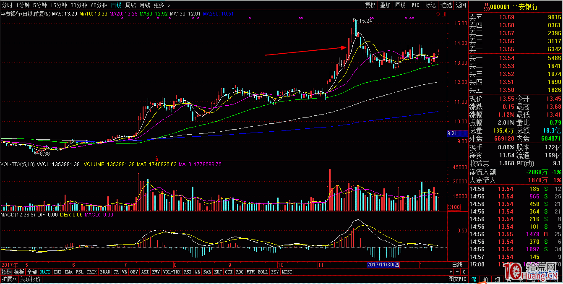This screenshot has height=284, width=563.
Task: Click the diamond icon above the price scale
Action: 438,14
